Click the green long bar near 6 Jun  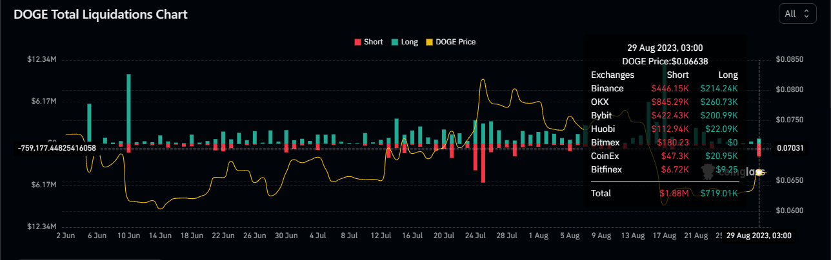[x=89, y=123]
